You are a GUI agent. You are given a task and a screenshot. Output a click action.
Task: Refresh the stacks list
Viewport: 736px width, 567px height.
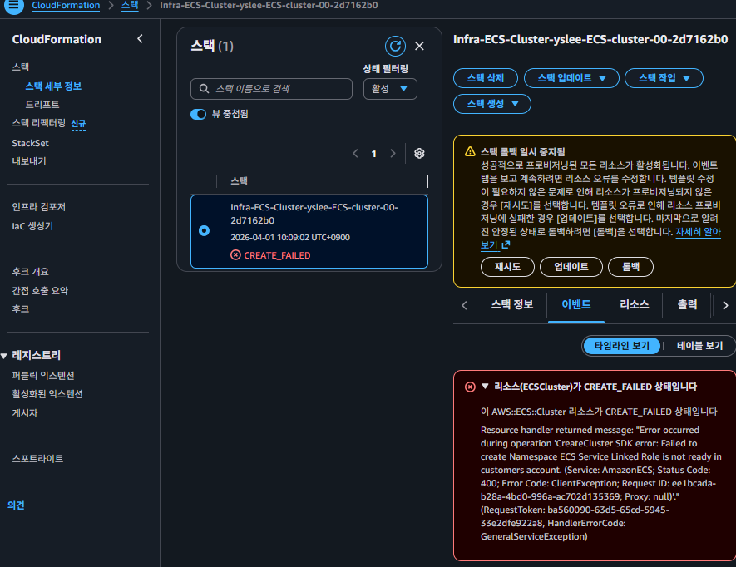[x=395, y=46]
